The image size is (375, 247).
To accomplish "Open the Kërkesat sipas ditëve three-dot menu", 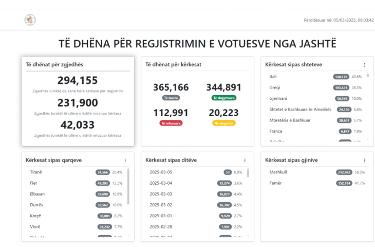I will pyautogui.click(x=245, y=161).
